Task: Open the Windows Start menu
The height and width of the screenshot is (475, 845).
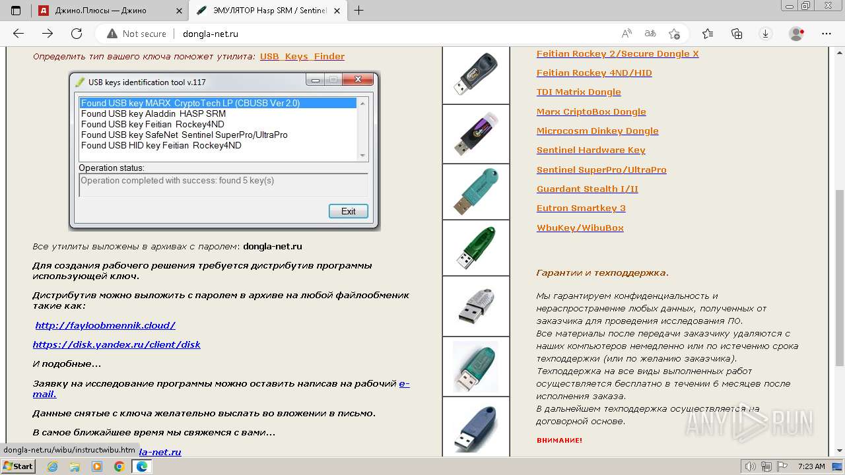Action: [18, 466]
